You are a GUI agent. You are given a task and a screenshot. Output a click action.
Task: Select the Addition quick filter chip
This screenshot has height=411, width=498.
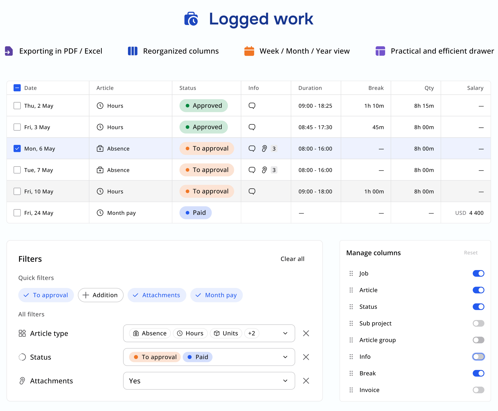[x=100, y=295]
